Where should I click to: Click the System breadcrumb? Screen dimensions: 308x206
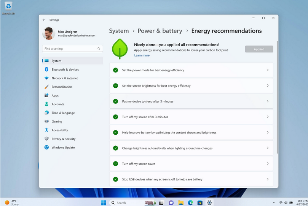coord(119,31)
